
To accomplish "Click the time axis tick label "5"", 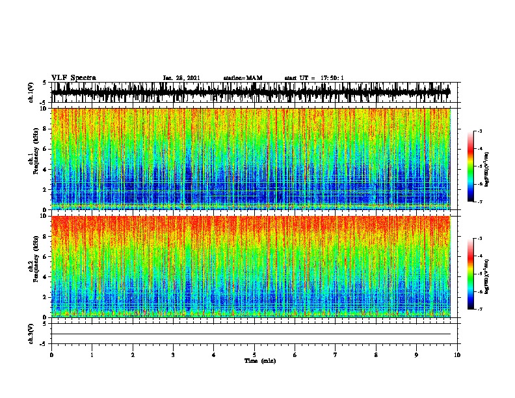I will [x=254, y=355].
